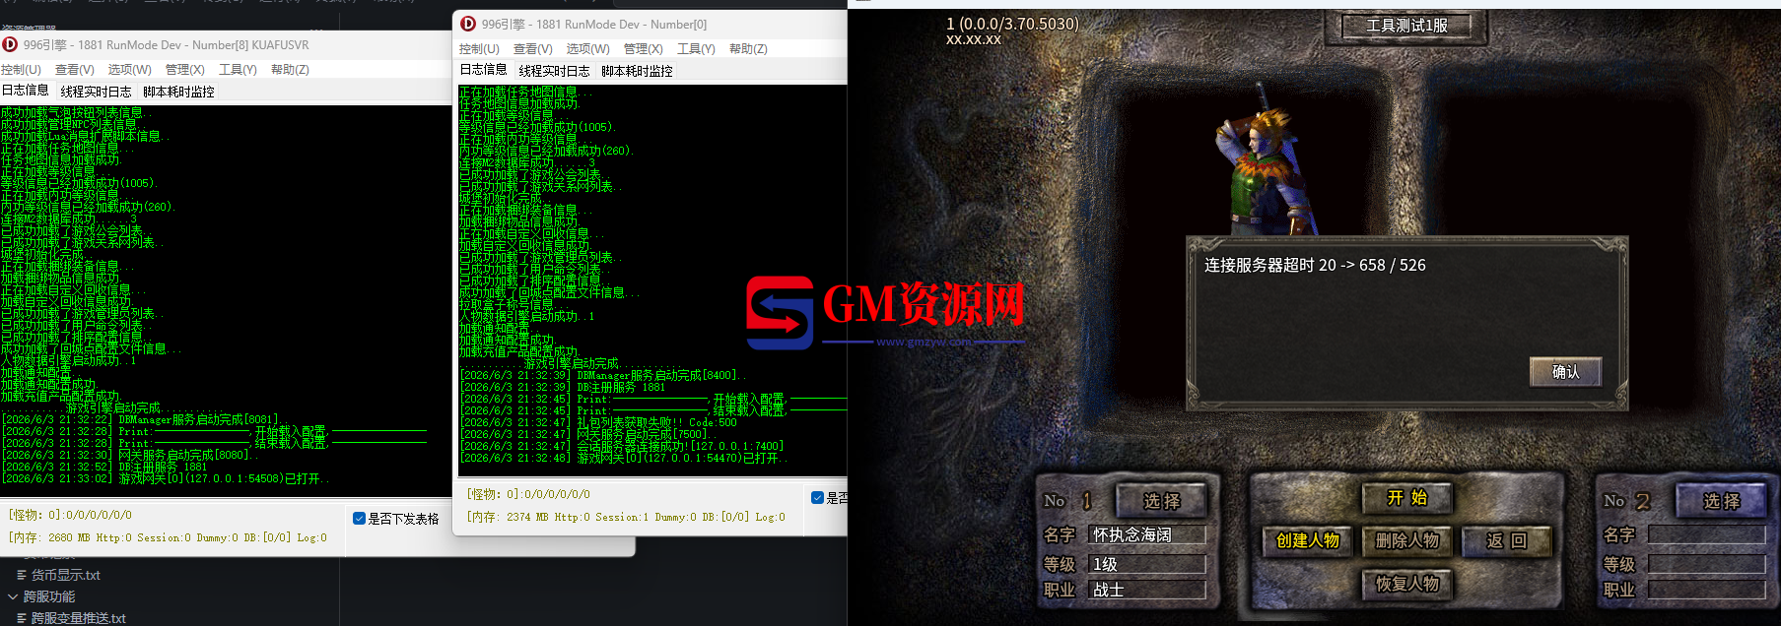Toggle 是否下发表格 checkbox in KUAFUSVR window
This screenshot has height=626, width=1781.
(x=359, y=518)
